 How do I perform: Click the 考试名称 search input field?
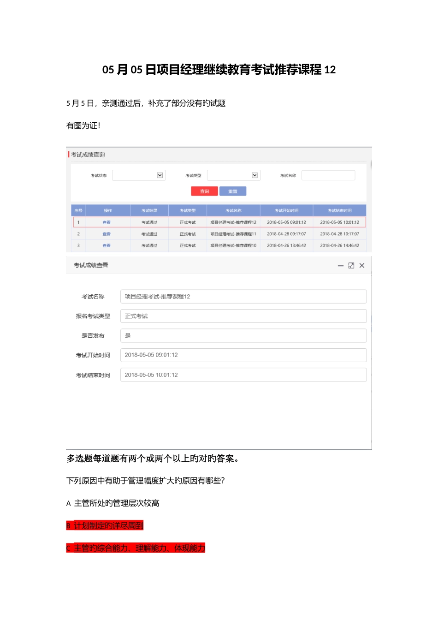point(328,175)
